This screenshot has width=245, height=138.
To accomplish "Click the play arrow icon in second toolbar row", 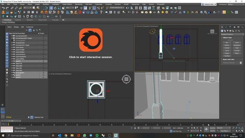I will [24, 12].
